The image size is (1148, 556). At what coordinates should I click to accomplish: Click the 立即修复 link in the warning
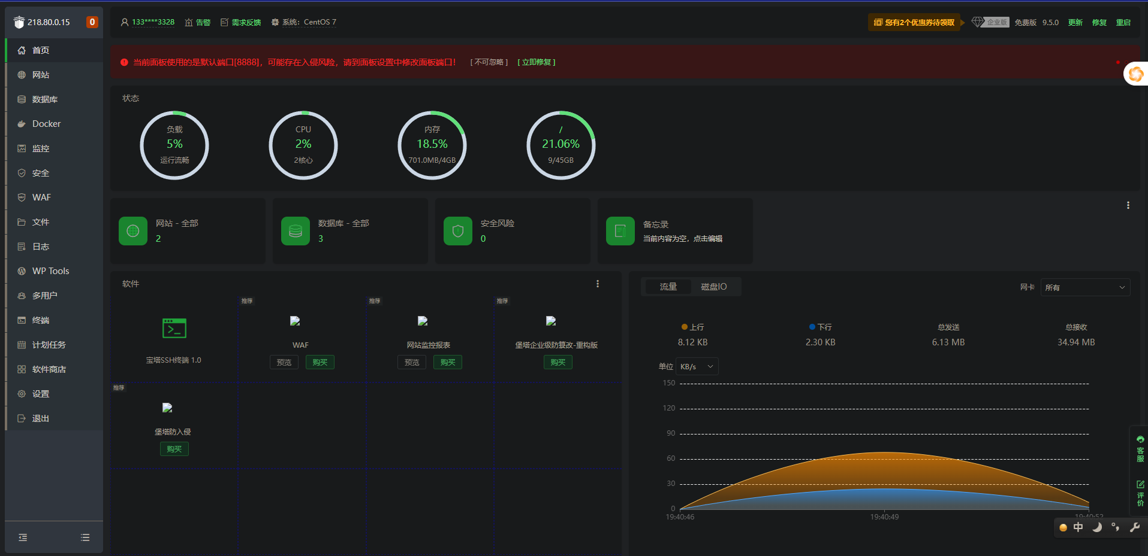tap(537, 62)
